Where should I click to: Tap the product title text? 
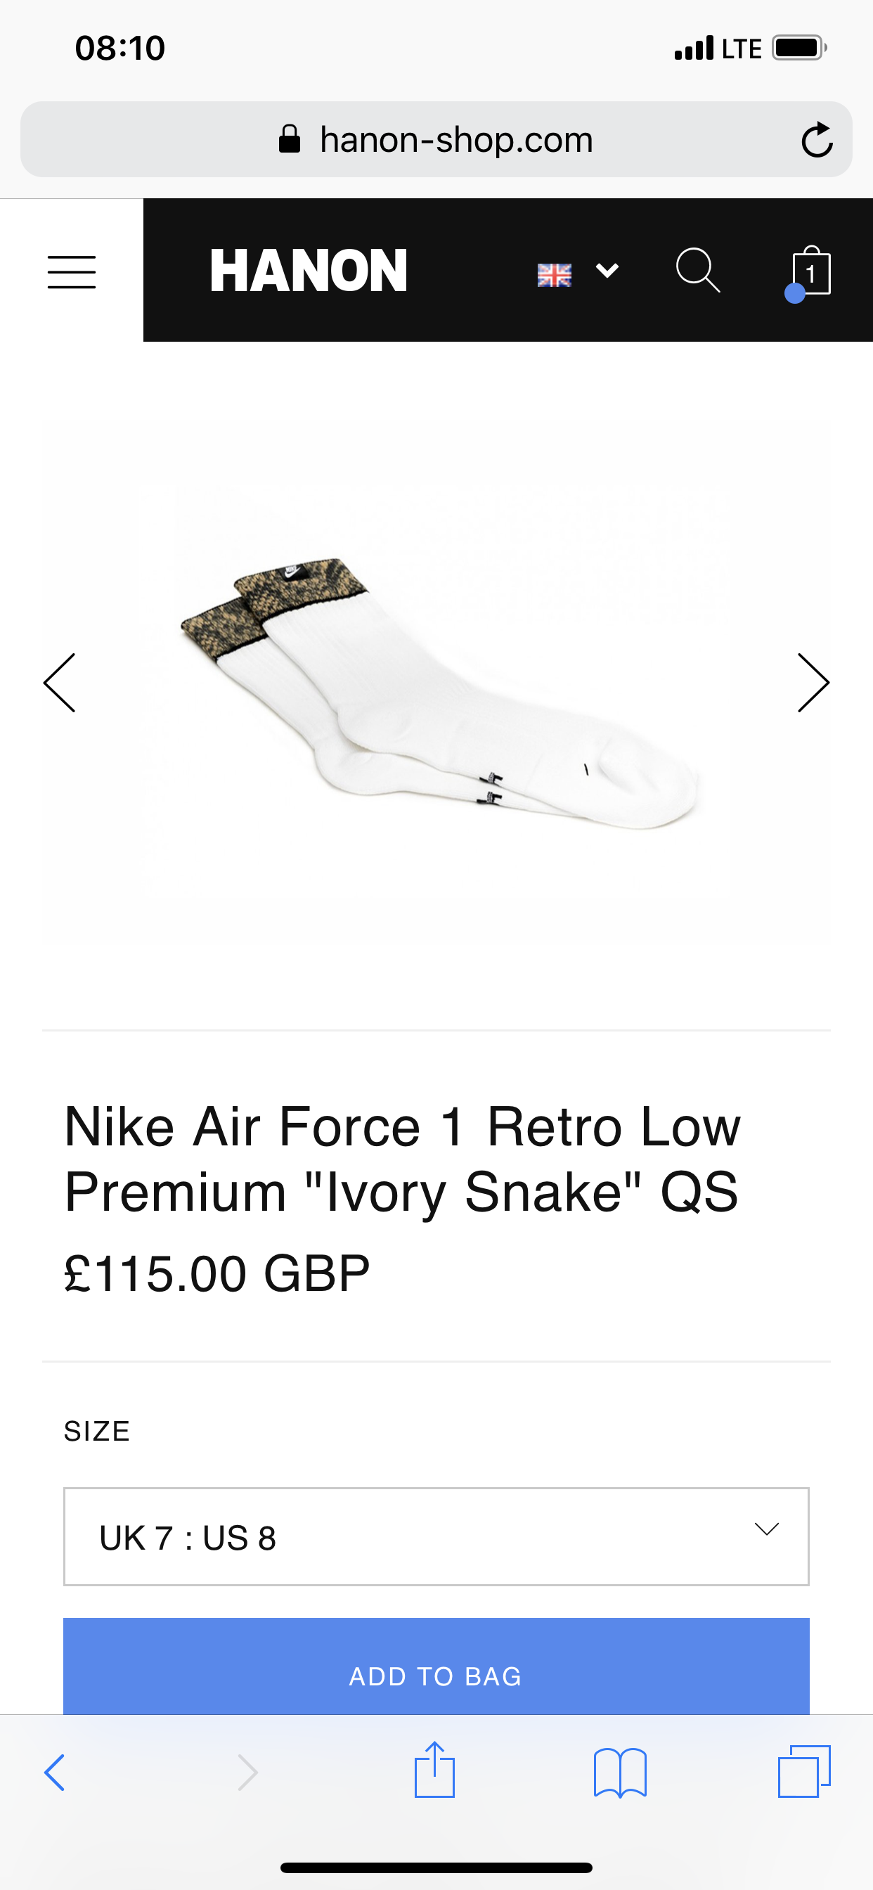pos(402,1159)
